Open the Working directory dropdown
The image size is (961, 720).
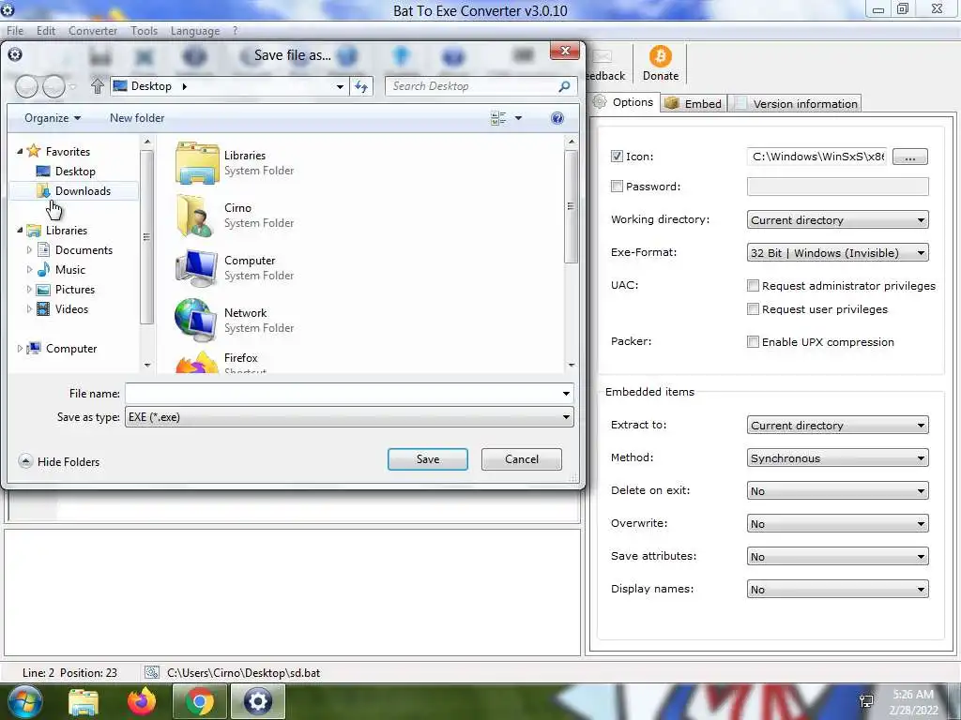[837, 219]
